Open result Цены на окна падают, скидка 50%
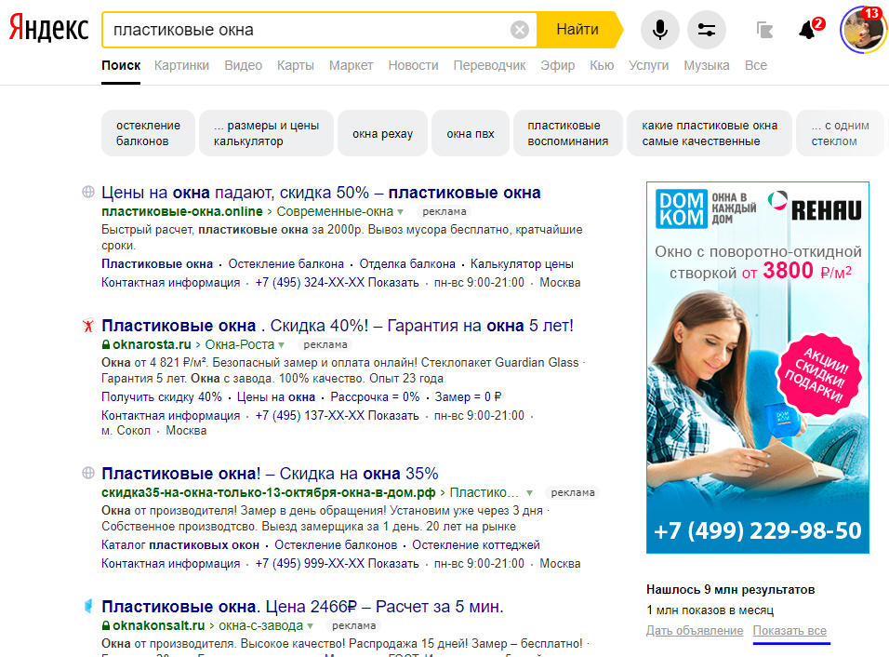The image size is (889, 657). click(321, 193)
